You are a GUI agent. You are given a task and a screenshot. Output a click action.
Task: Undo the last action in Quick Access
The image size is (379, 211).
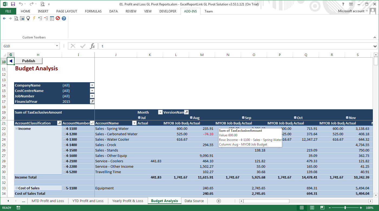[x=21, y=4]
